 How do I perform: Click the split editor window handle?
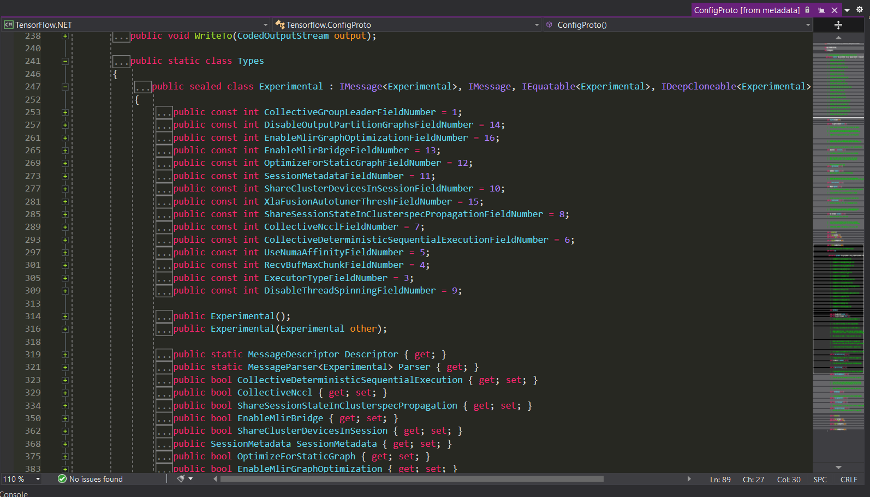[838, 25]
